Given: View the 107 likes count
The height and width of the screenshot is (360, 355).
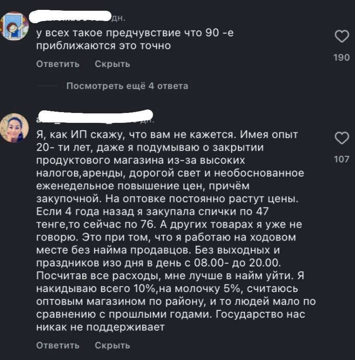Looking at the screenshot, I should (x=341, y=159).
